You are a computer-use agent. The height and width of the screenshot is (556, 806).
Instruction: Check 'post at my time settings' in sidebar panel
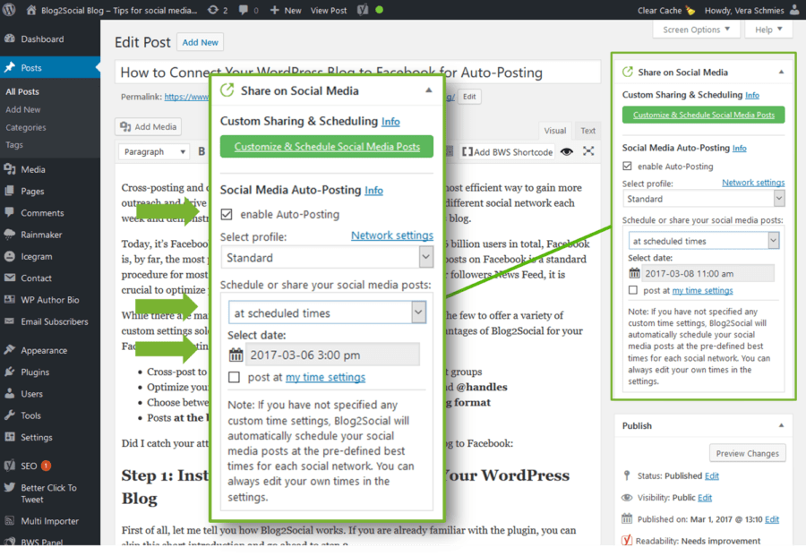coord(633,290)
